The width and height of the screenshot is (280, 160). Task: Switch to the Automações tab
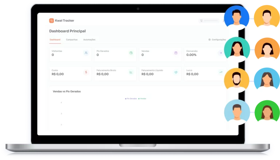[89, 40]
